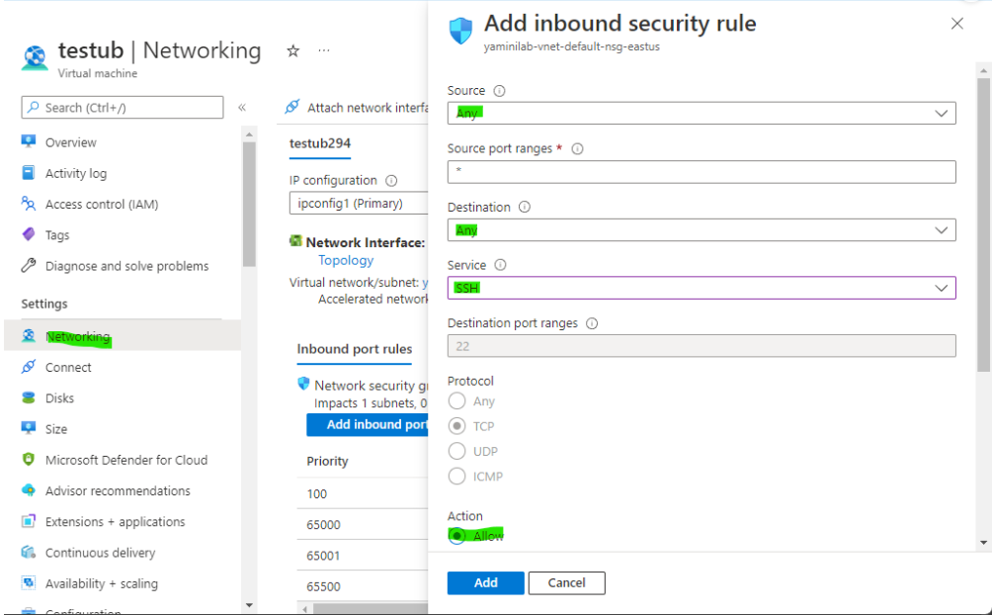Click the info icon next to Destination

tap(525, 207)
